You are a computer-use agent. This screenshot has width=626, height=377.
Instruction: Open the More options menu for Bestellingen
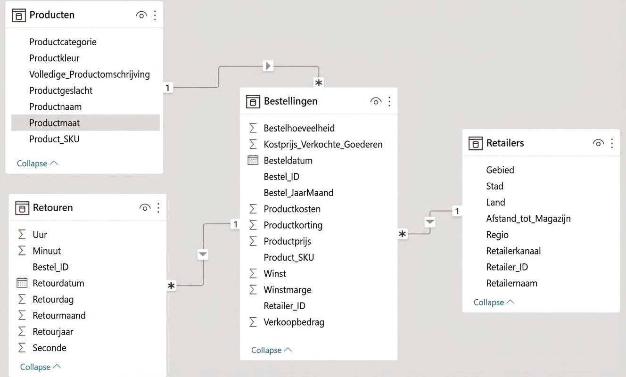tap(389, 101)
